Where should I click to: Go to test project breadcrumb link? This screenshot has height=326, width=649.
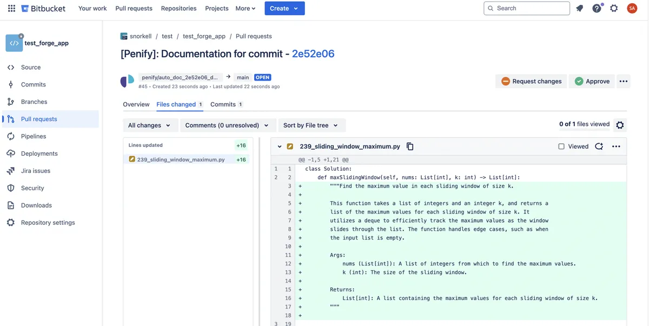(x=167, y=37)
